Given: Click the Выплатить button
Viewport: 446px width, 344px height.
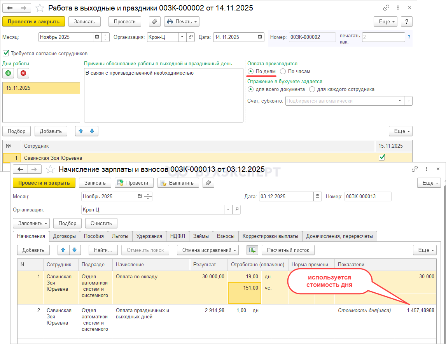Looking at the screenshot, I should (x=177, y=183).
